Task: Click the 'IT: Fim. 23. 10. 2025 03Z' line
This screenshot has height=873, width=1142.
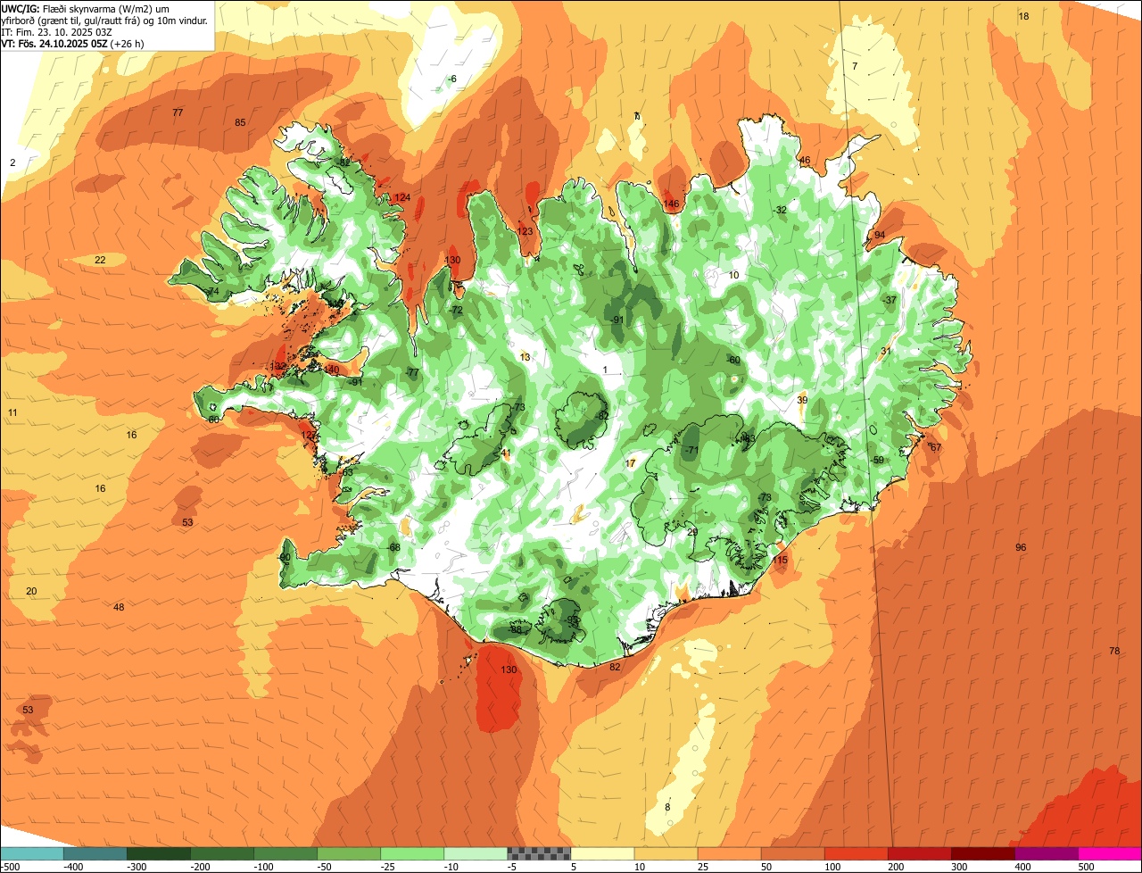Action: pos(57,31)
